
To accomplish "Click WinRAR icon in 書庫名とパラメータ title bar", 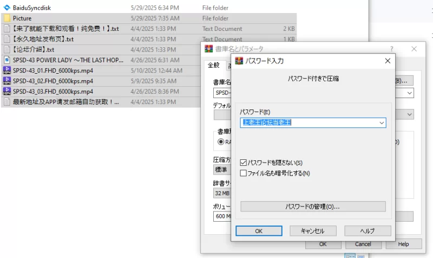I will pos(208,49).
